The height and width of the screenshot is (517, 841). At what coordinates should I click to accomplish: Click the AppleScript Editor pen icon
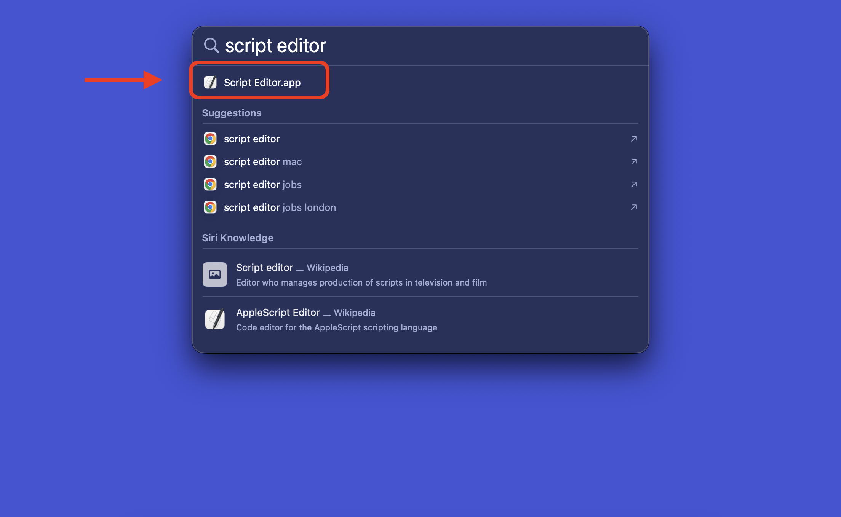coord(215,319)
